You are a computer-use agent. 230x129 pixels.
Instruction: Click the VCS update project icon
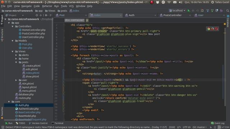208,11
